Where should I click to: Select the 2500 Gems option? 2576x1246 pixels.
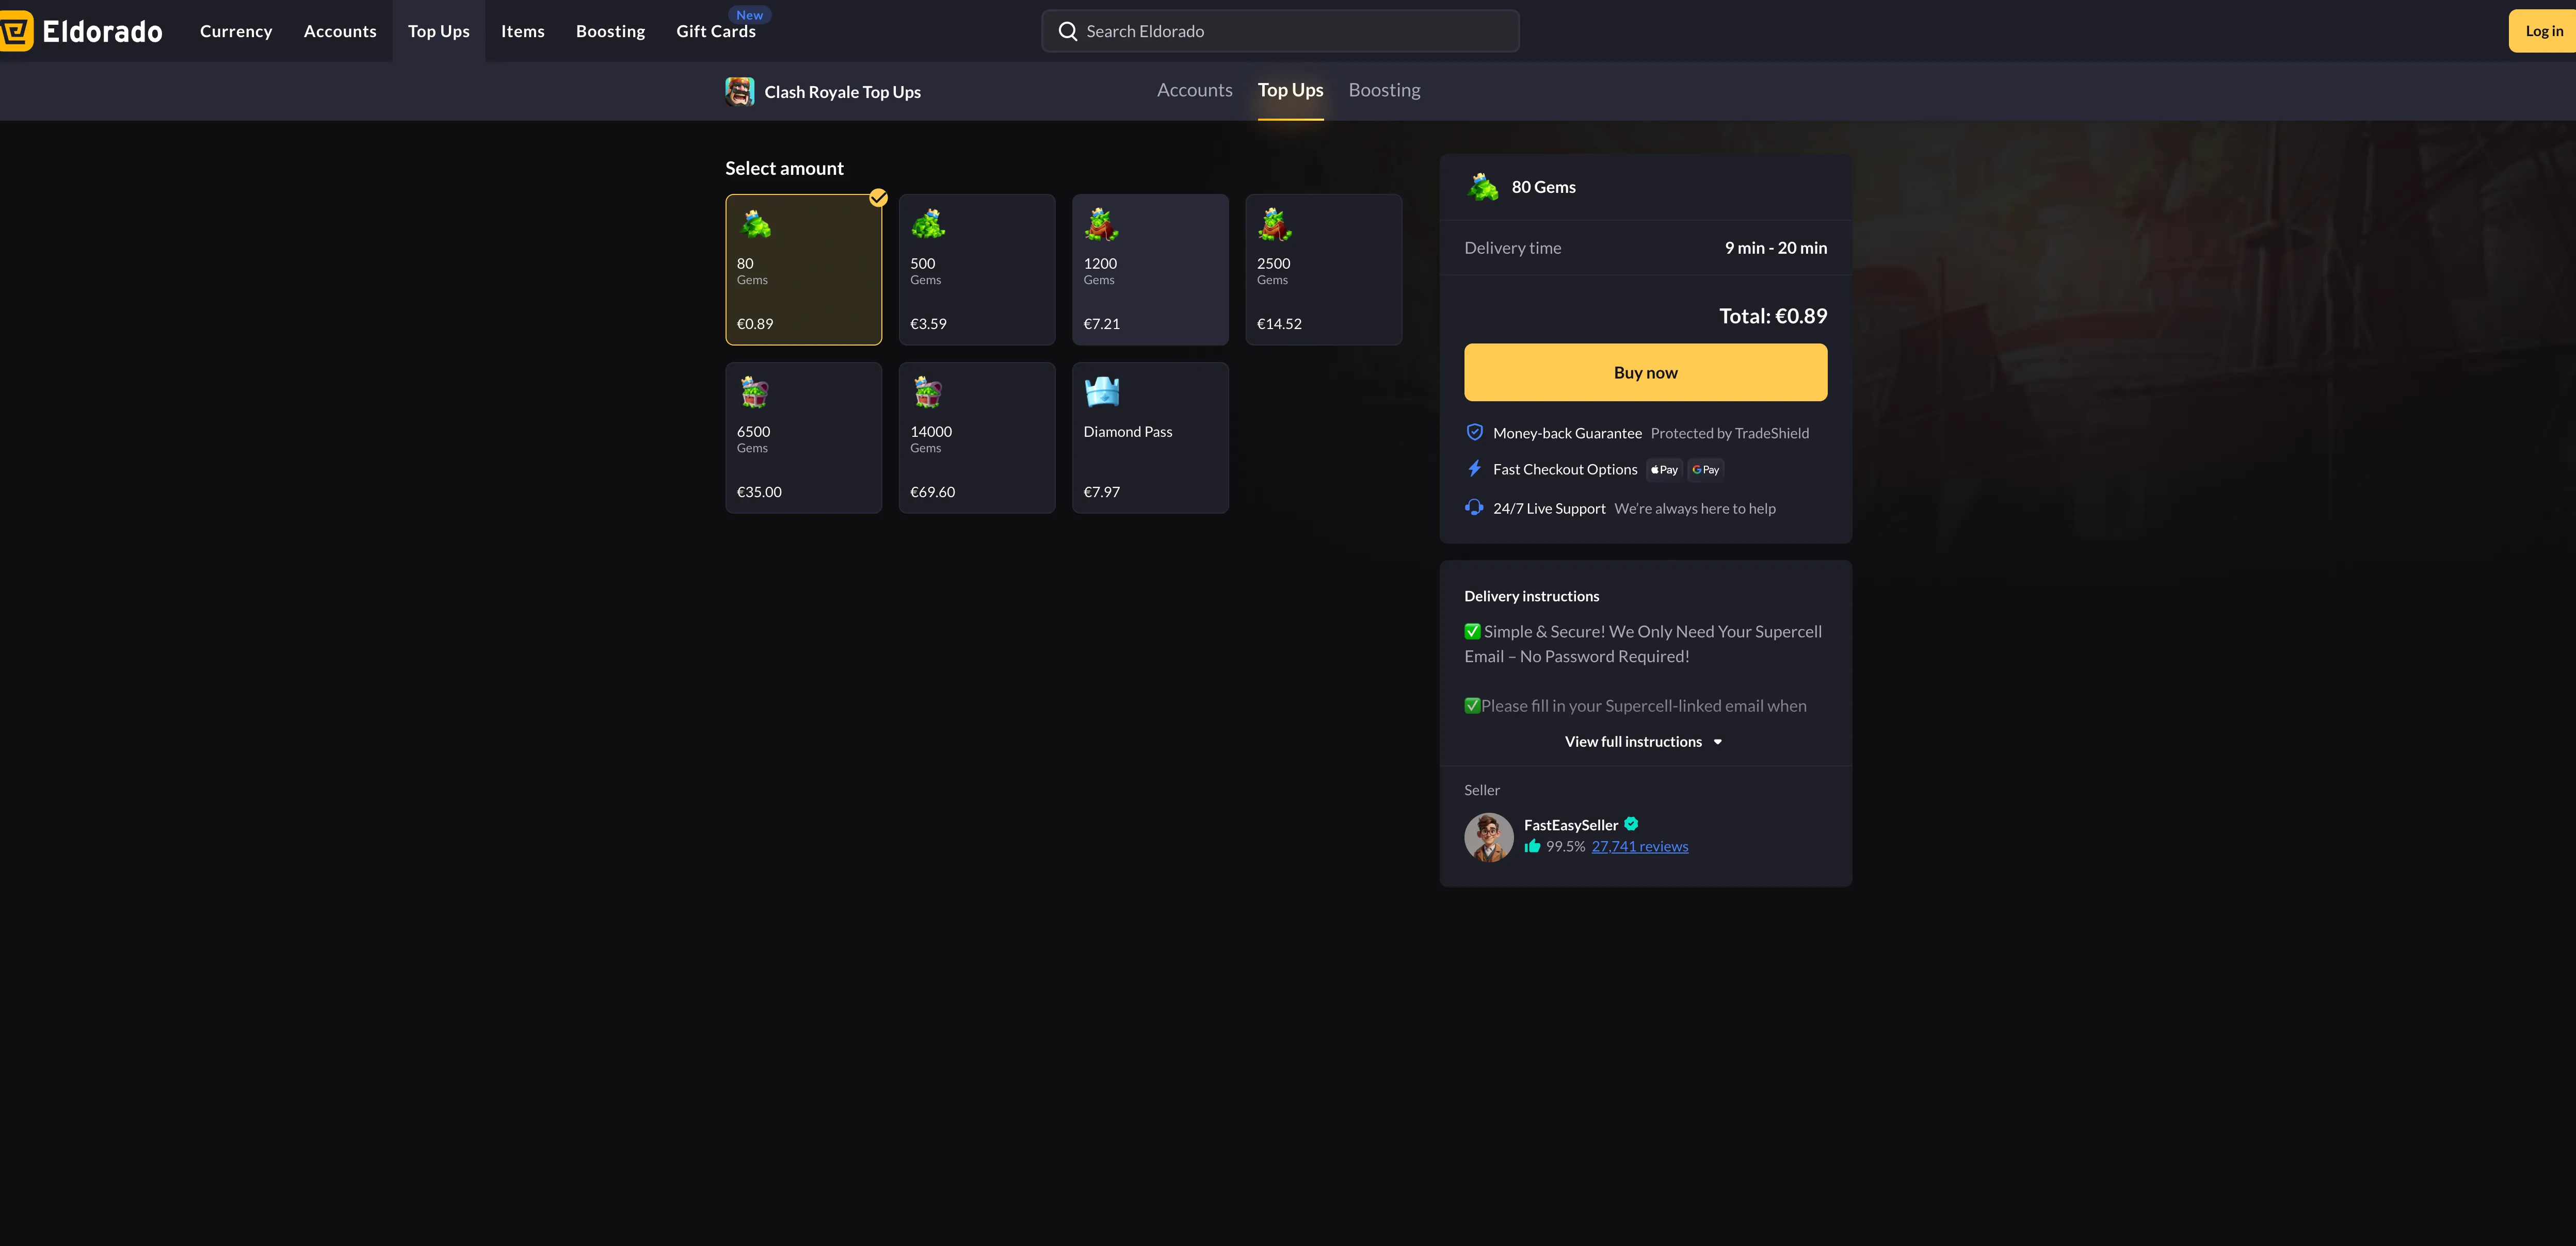1323,270
